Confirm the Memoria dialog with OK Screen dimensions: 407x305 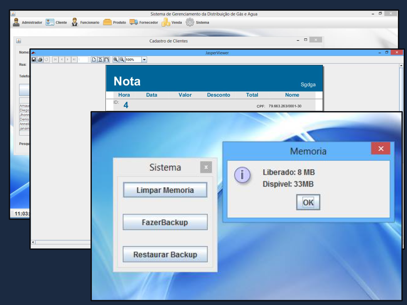[x=308, y=202]
